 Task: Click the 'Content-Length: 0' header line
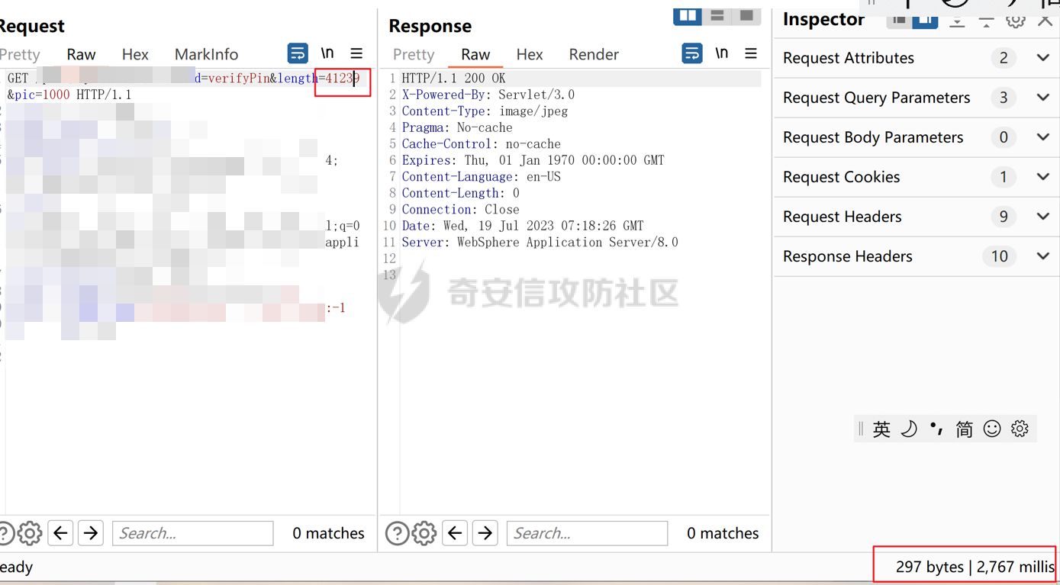tap(460, 193)
